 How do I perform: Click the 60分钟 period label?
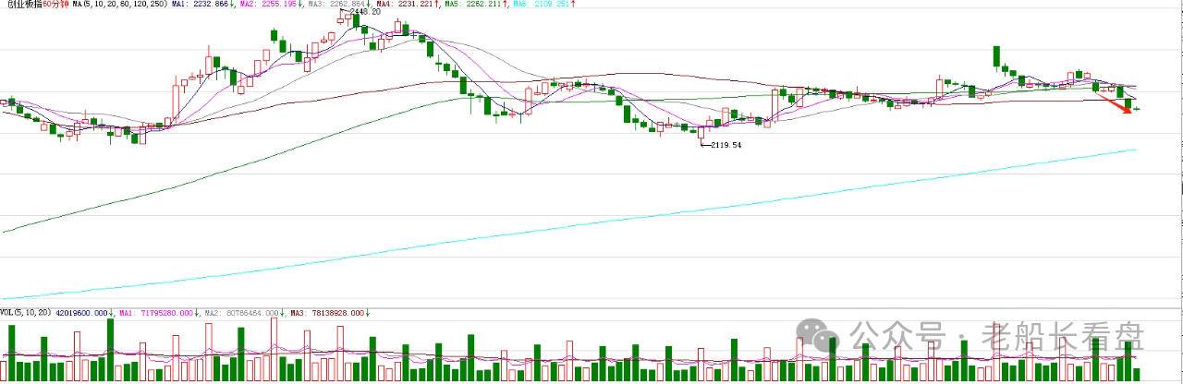click(x=55, y=5)
